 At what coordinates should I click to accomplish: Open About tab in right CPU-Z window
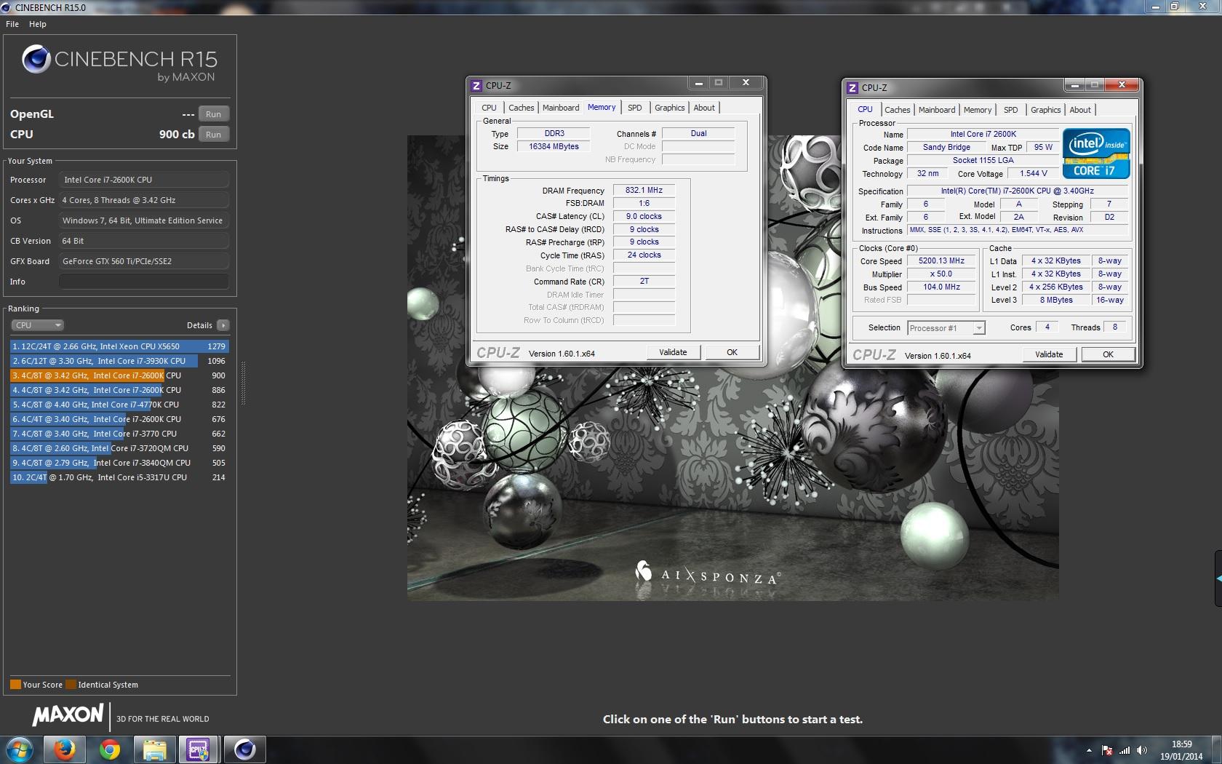1080,110
